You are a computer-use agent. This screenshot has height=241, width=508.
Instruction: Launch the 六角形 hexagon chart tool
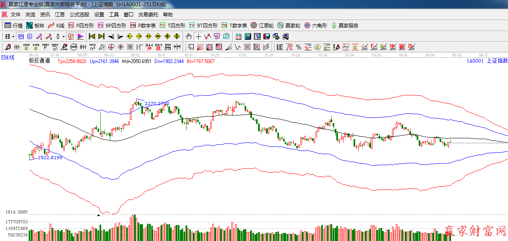[x=315, y=25]
